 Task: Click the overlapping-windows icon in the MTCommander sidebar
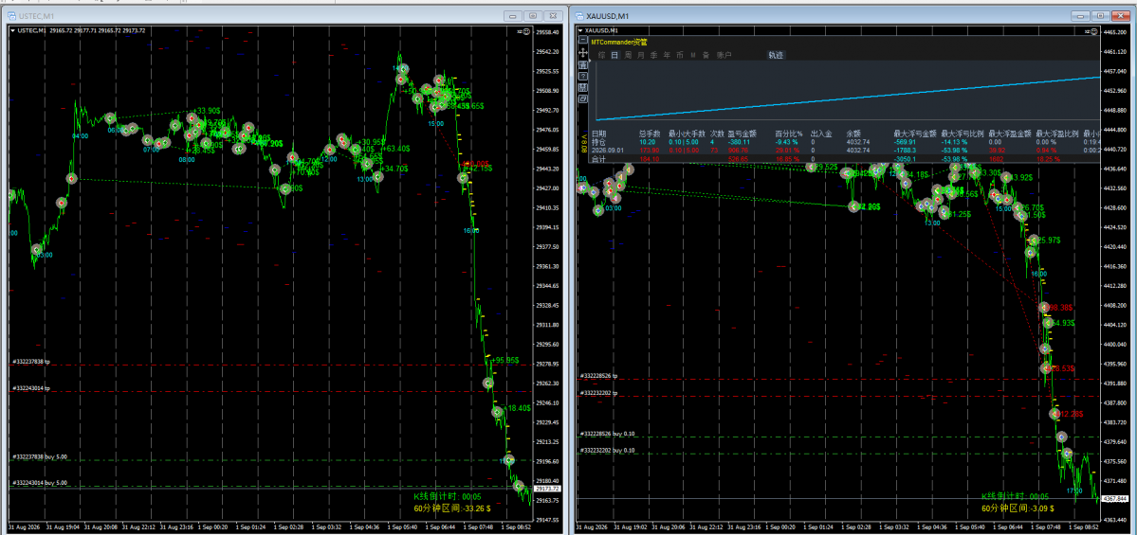coord(583,98)
